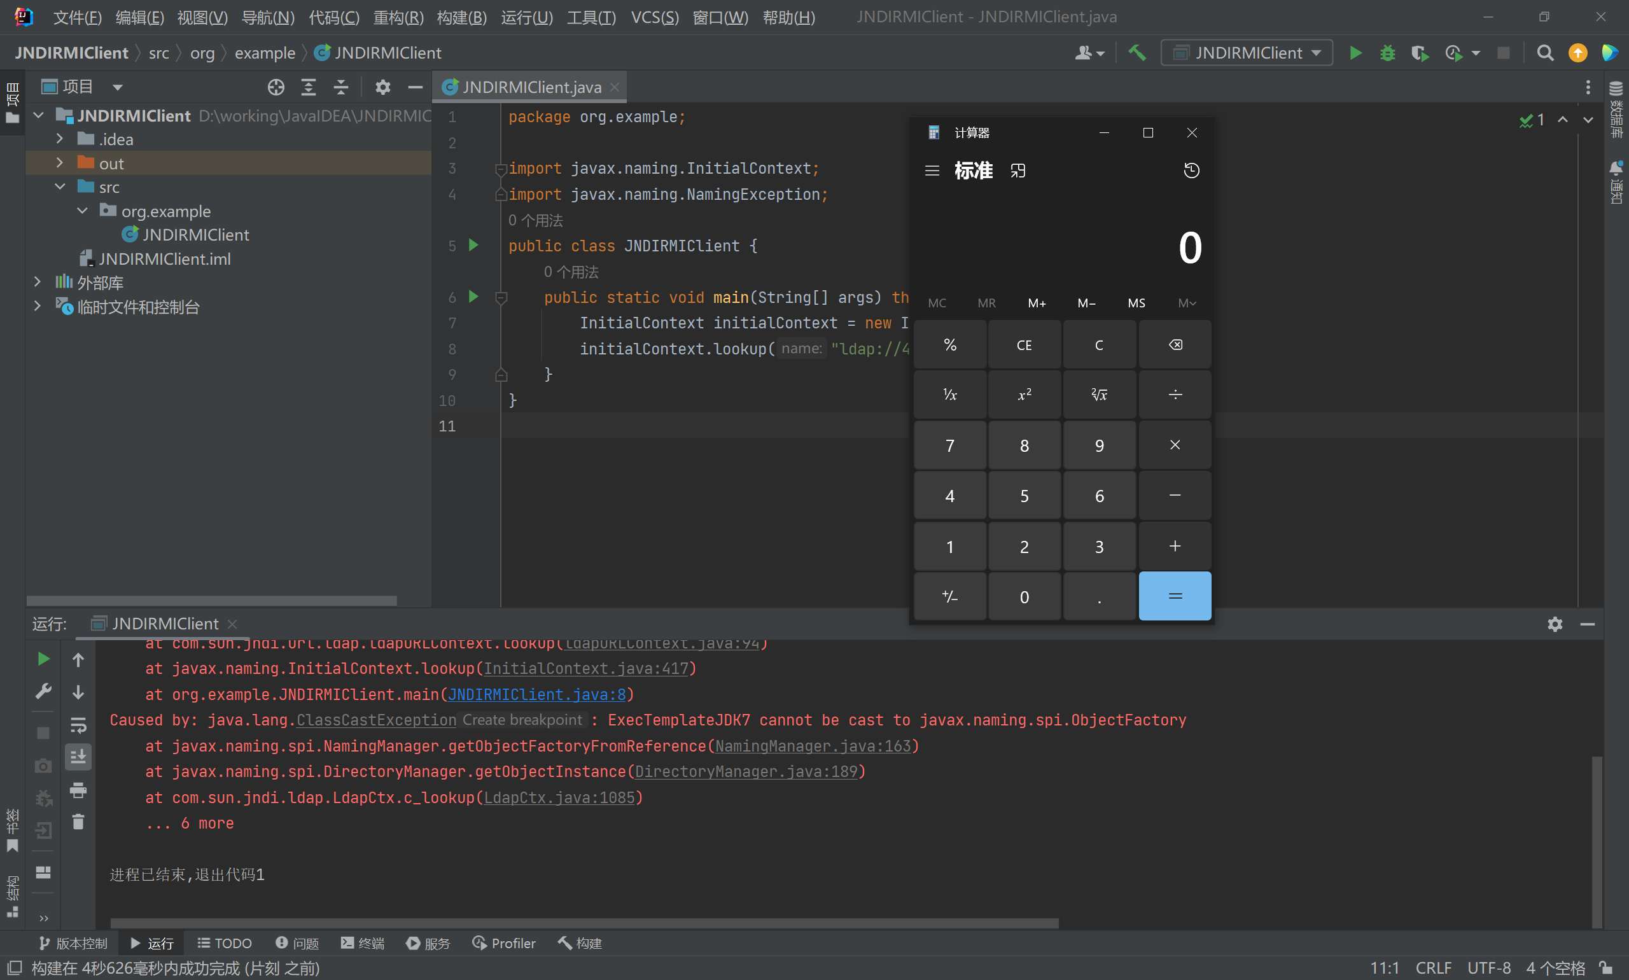
Task: Click the calculator CE button
Action: pyautogui.click(x=1024, y=345)
